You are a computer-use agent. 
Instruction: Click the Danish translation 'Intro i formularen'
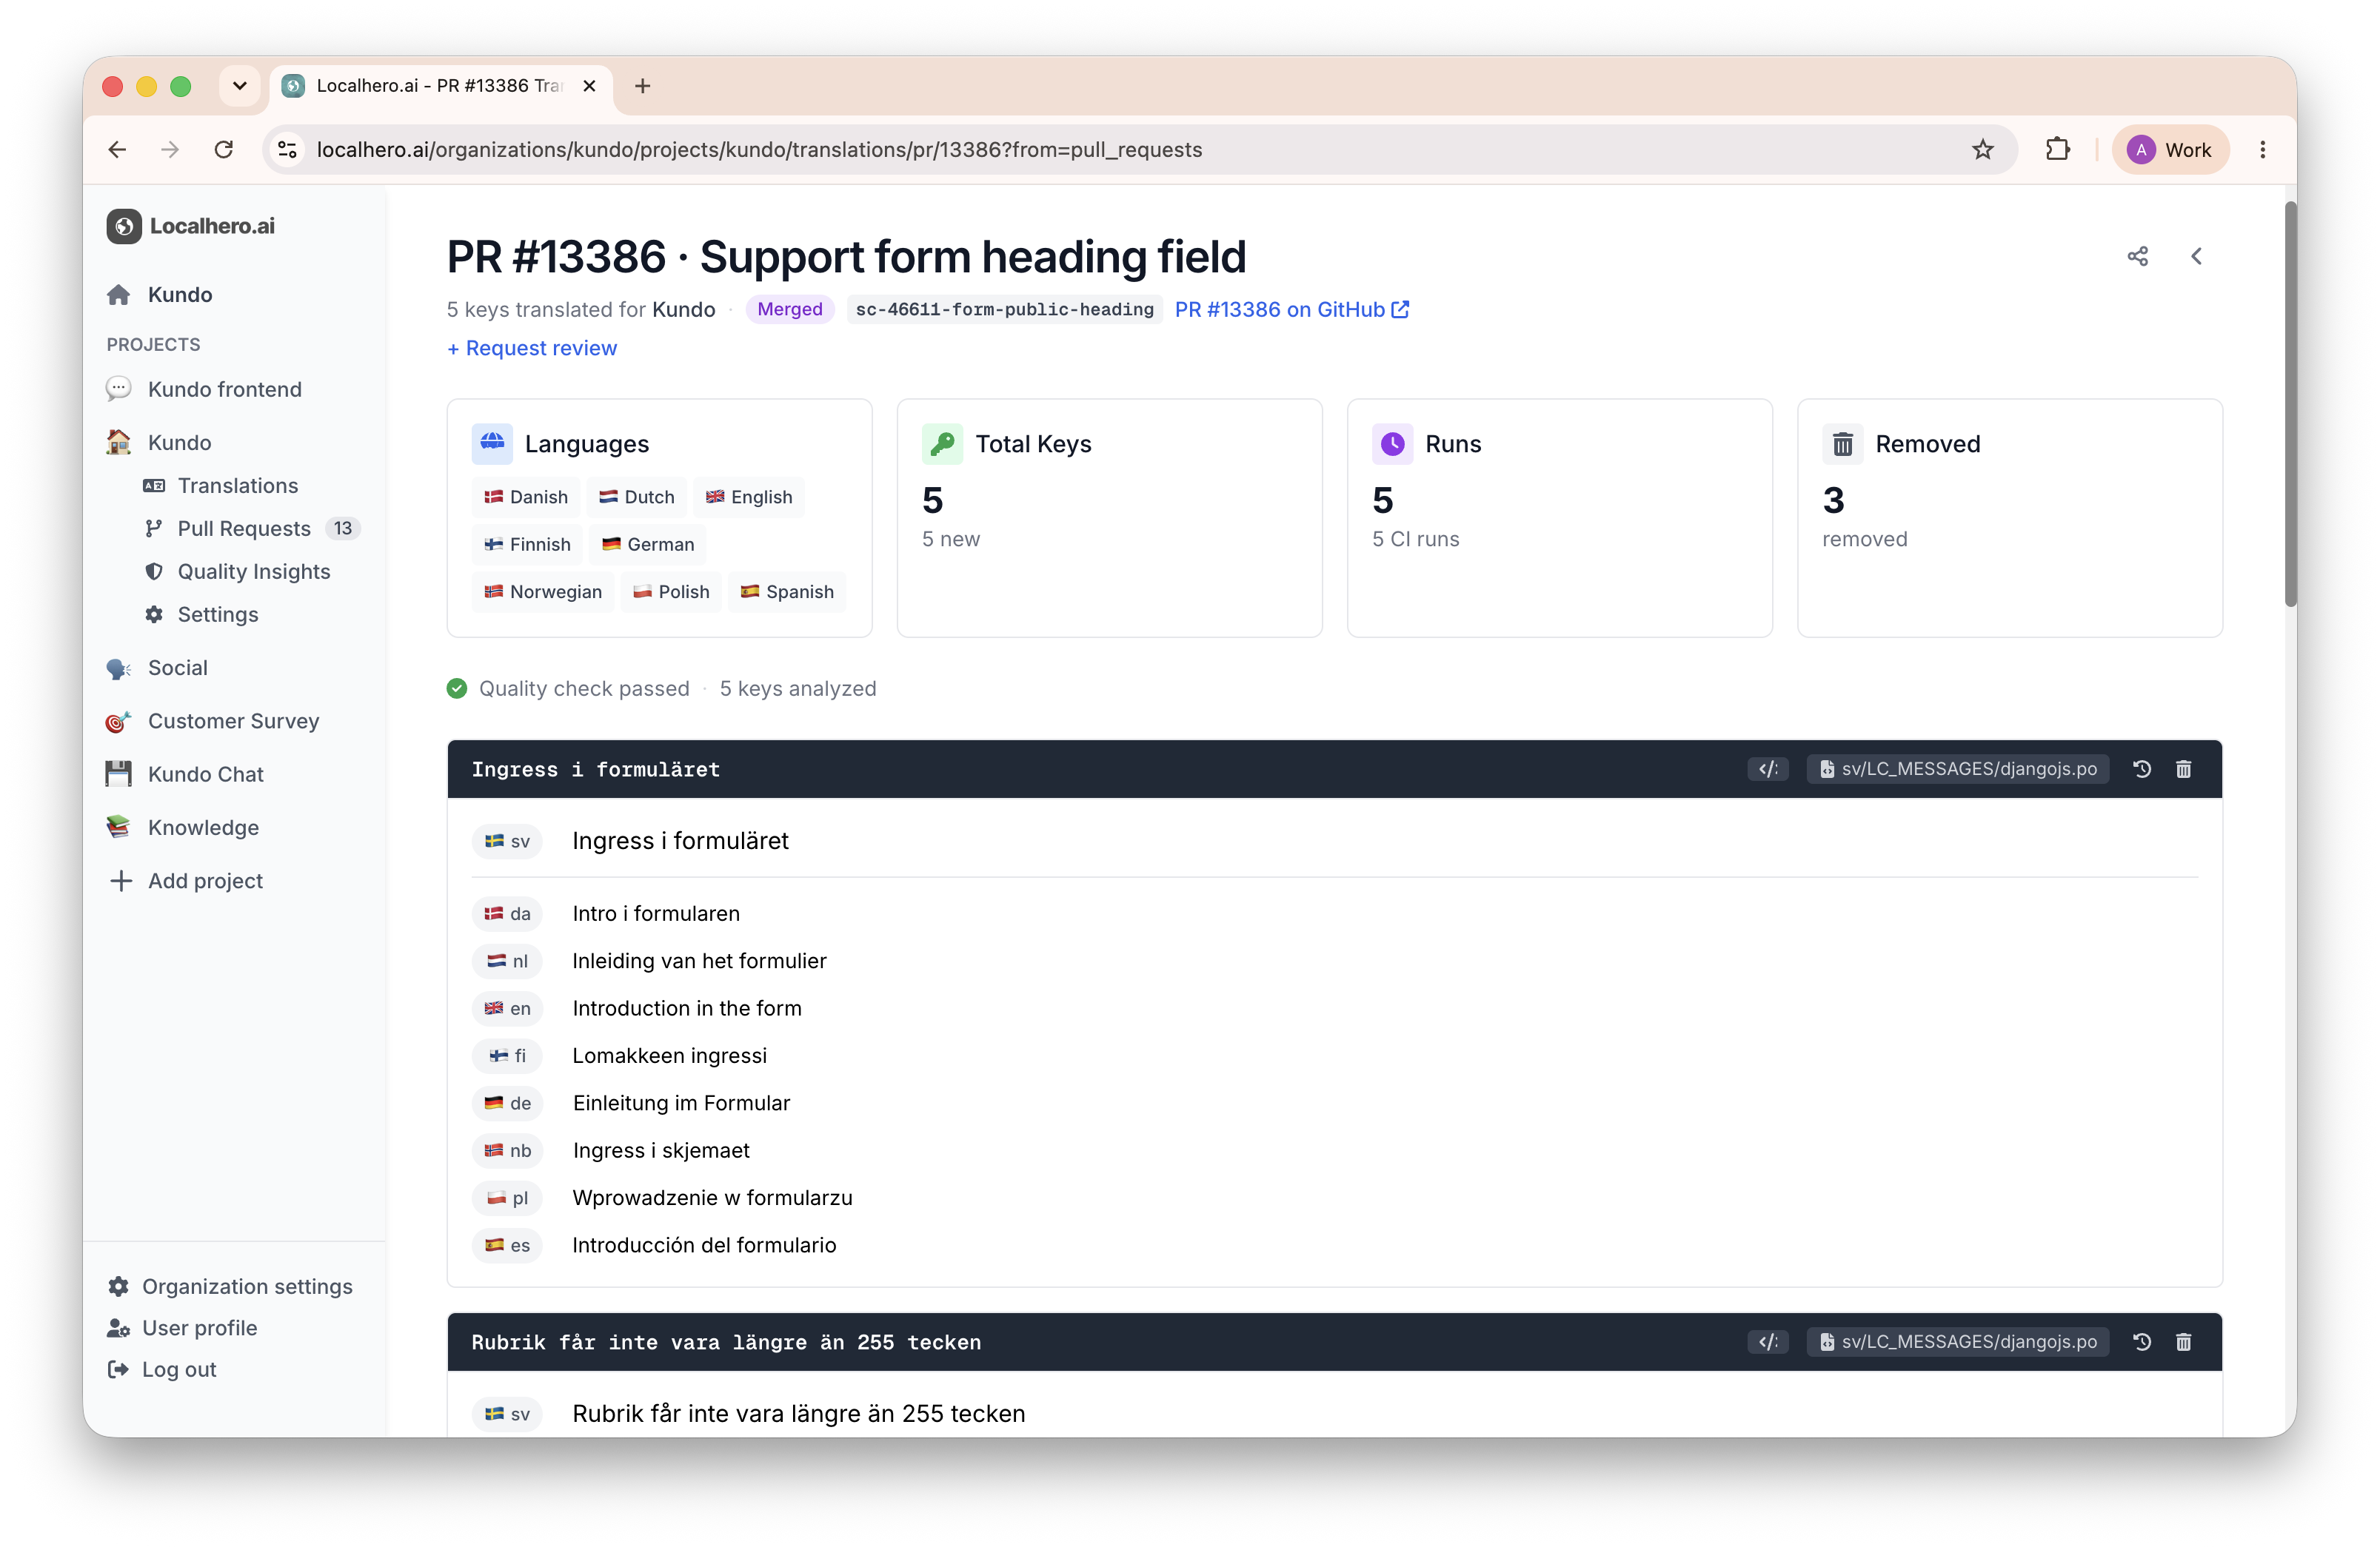click(x=656, y=913)
